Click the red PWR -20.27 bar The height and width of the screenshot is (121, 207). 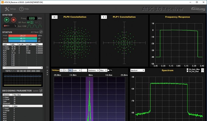click(23, 36)
